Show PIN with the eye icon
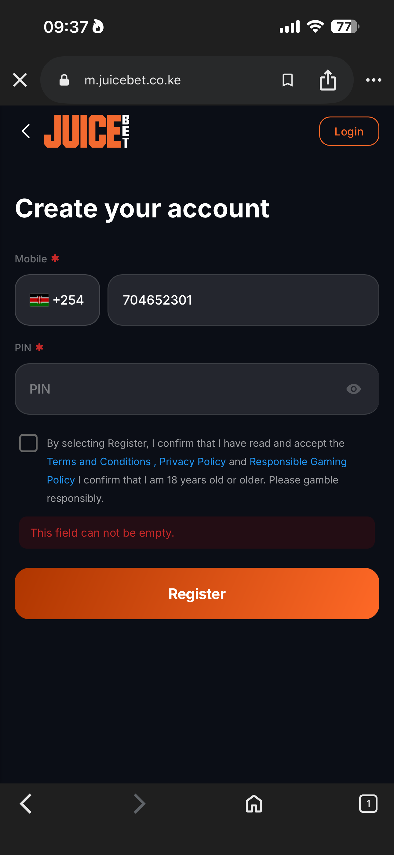 (354, 389)
